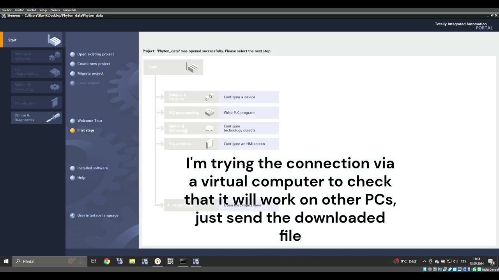Open the Náhled menu
This screenshot has width=499, height=280.
[x=32, y=10]
